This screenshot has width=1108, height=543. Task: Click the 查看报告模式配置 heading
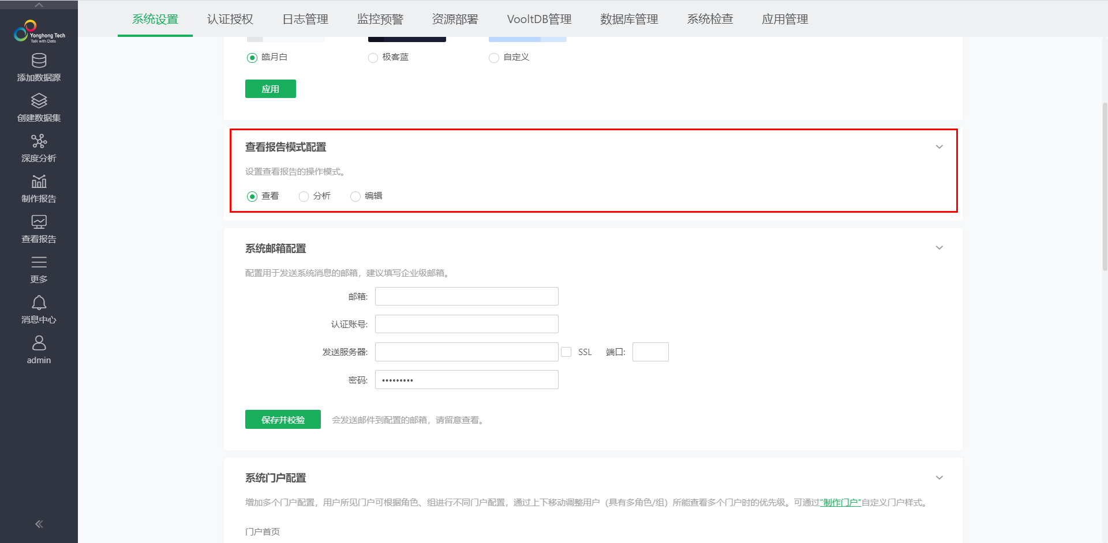tap(286, 147)
